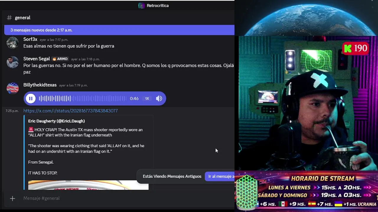Open Sorf3x's avatar profile

(x=12, y=43)
